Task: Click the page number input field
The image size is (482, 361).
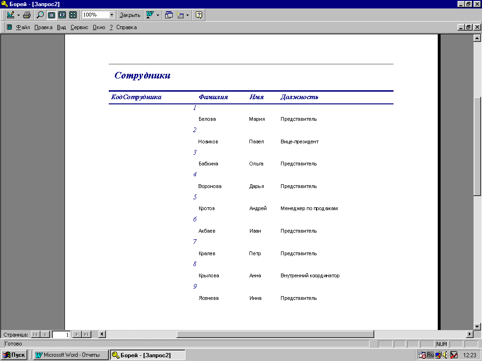Action: (61, 334)
